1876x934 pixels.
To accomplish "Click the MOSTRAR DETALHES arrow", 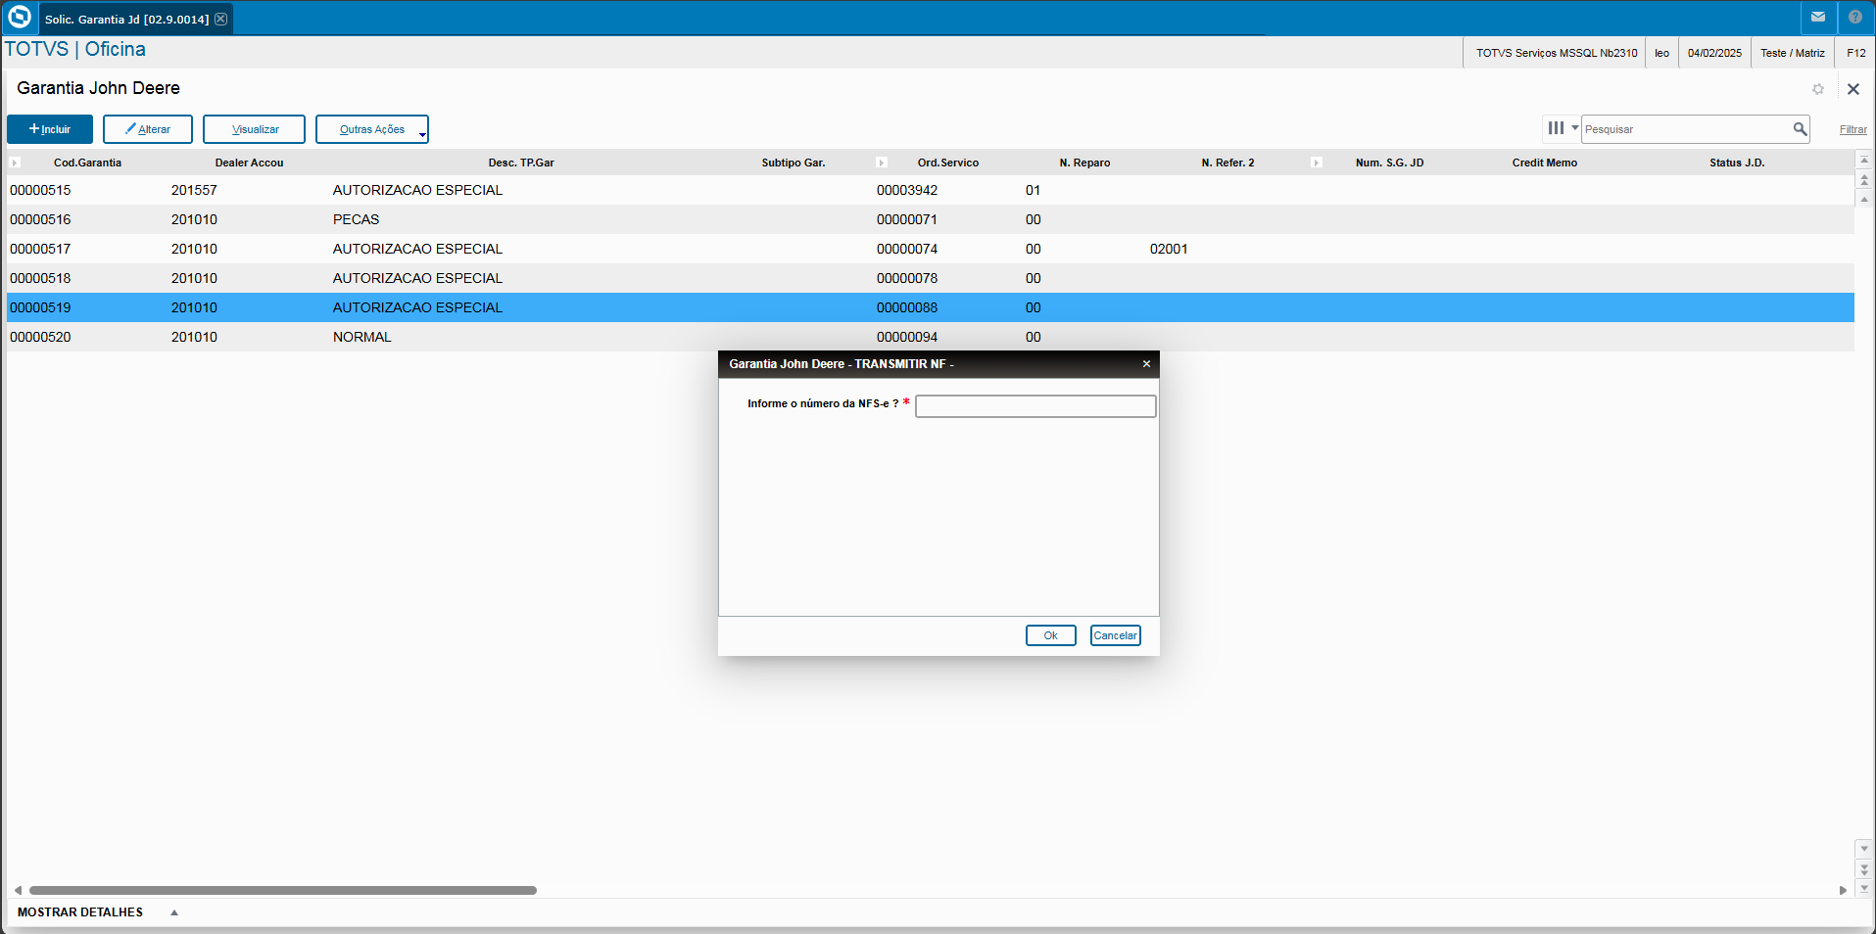I will tap(174, 912).
